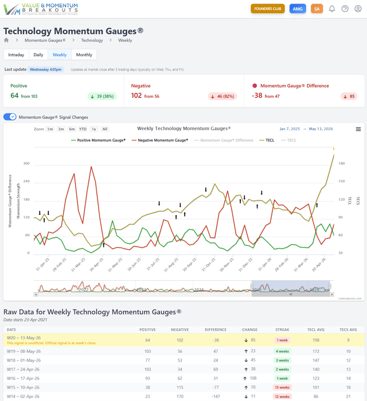The image size is (367, 401).
Task: Select the W15 ~ 10-Apr-26 row
Action: [x=183, y=387]
